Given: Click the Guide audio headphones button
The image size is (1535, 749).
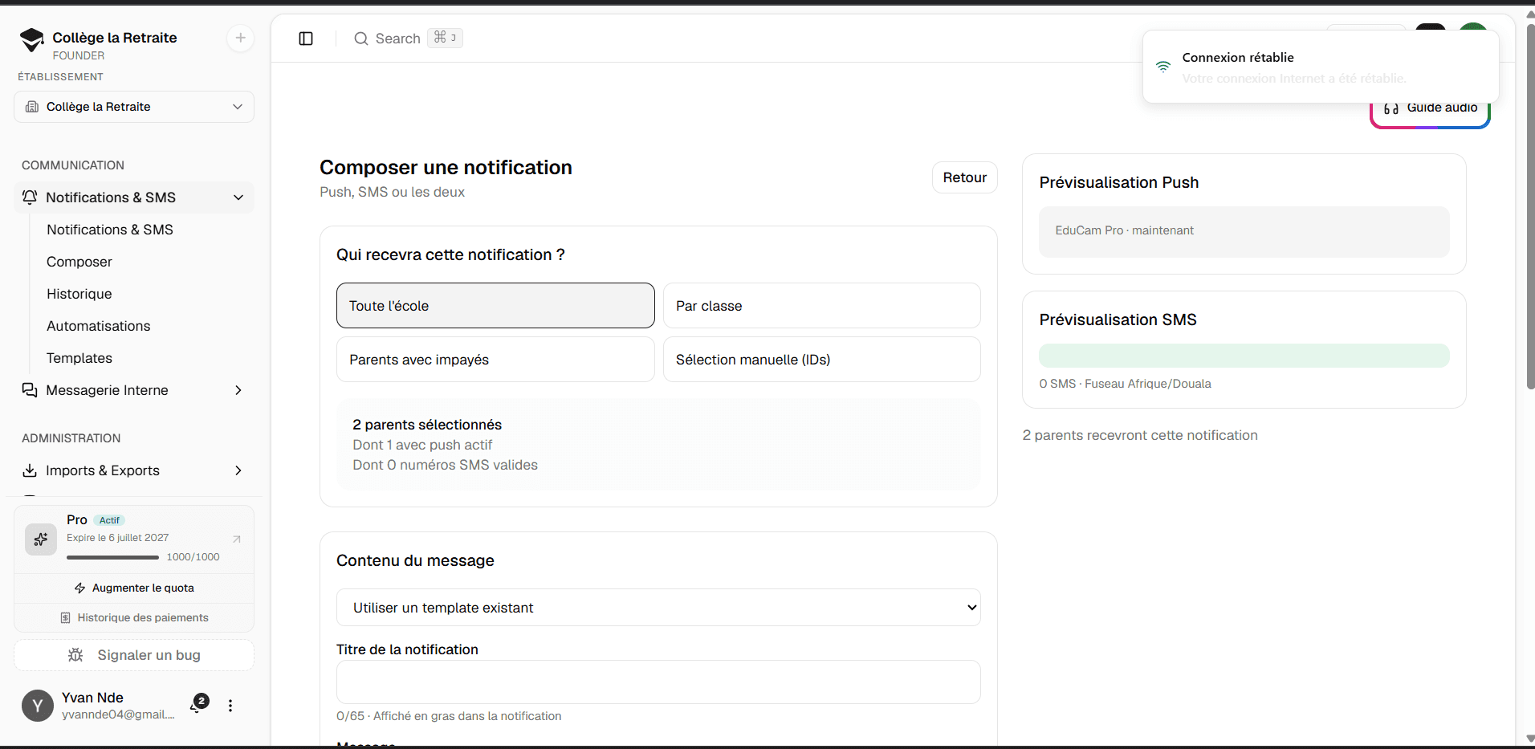Looking at the screenshot, I should click(x=1430, y=108).
